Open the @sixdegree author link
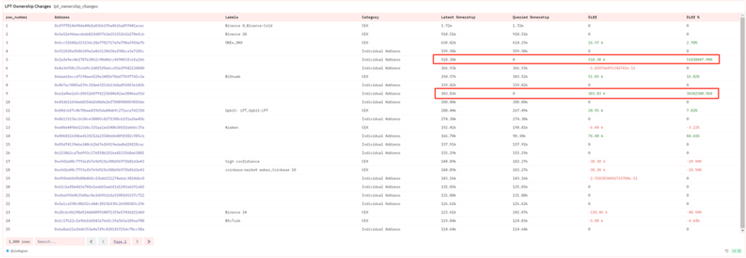This screenshot has width=746, height=258. click(x=19, y=251)
